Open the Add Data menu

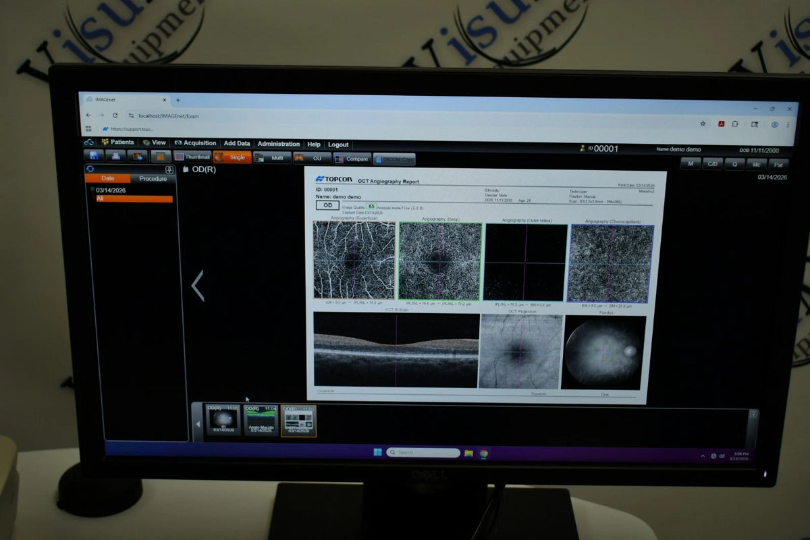tap(237, 143)
